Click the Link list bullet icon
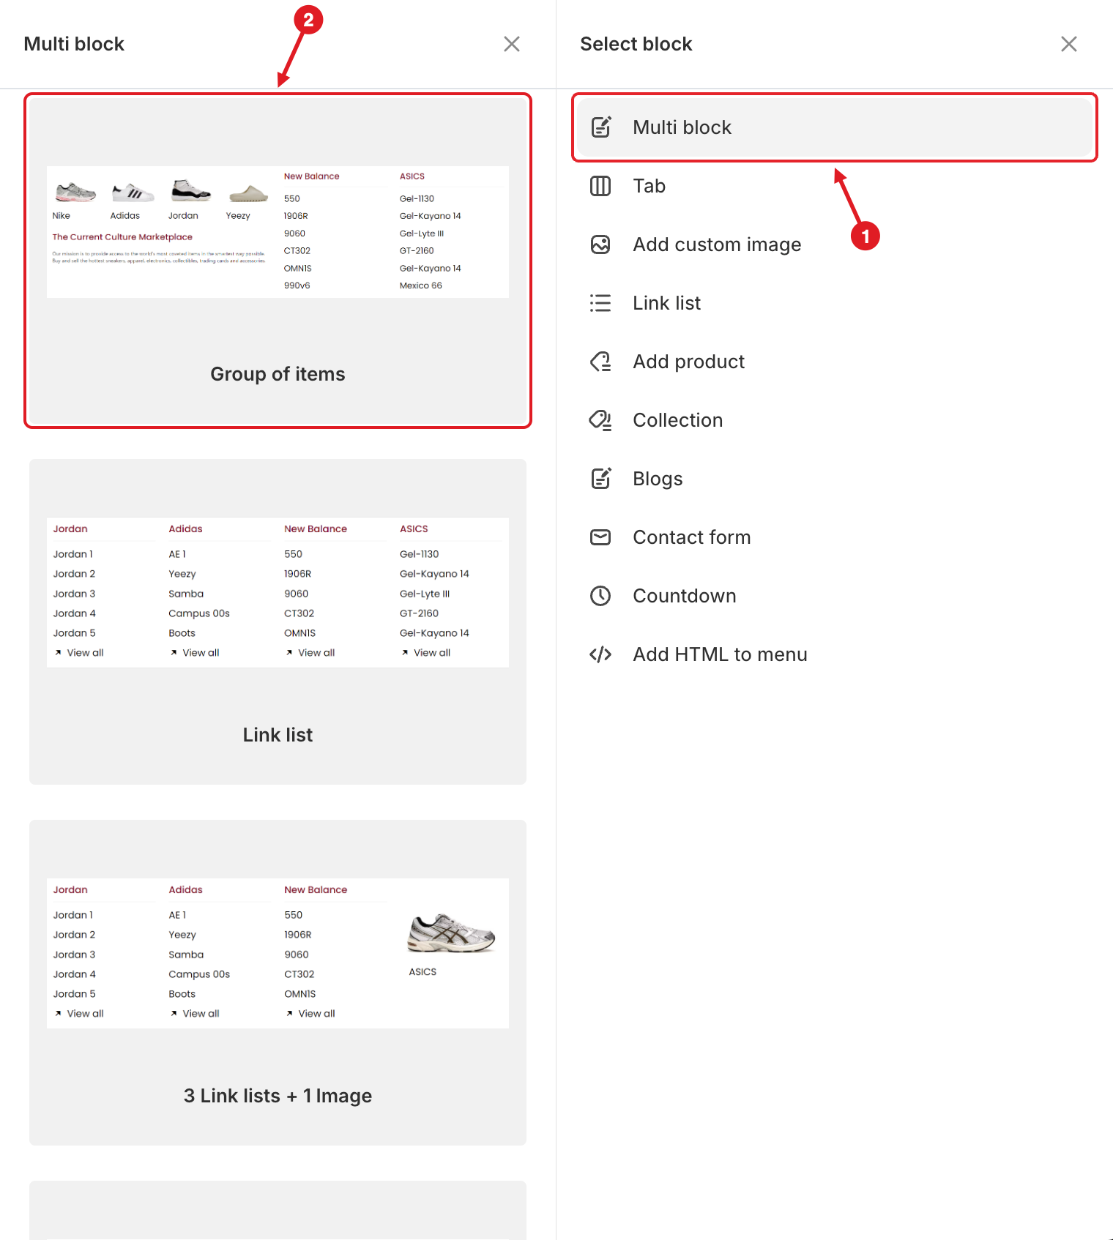 (600, 303)
